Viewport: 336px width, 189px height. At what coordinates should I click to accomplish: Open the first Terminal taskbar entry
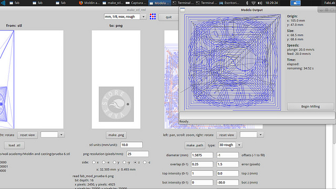coord(183,3)
